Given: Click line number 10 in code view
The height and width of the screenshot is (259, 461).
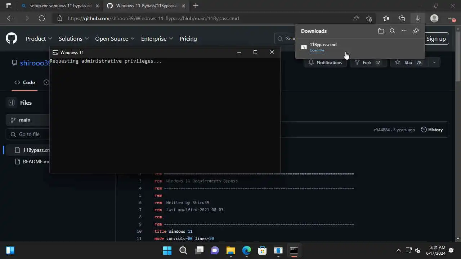Looking at the screenshot, I should point(139,231).
